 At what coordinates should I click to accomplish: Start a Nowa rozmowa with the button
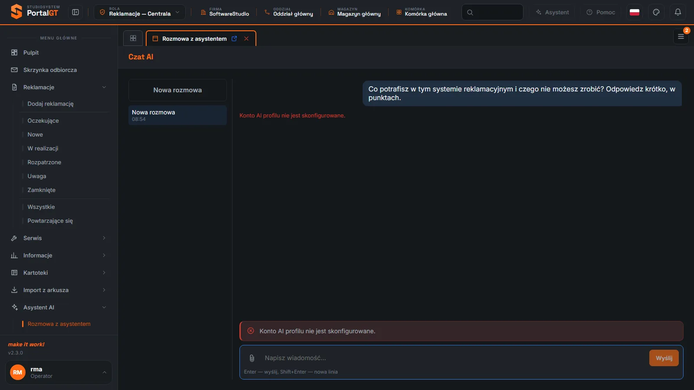coord(177,90)
